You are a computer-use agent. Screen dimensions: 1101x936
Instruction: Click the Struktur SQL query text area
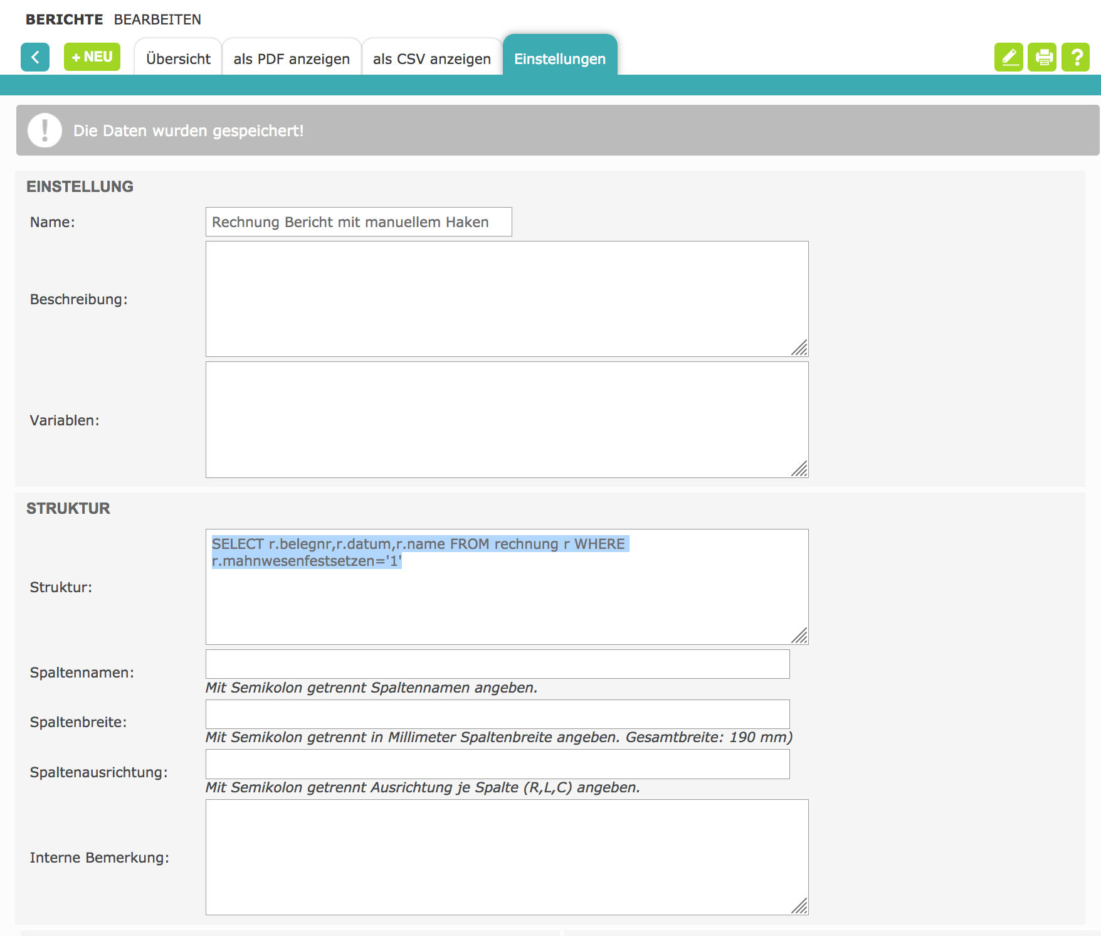point(507,596)
